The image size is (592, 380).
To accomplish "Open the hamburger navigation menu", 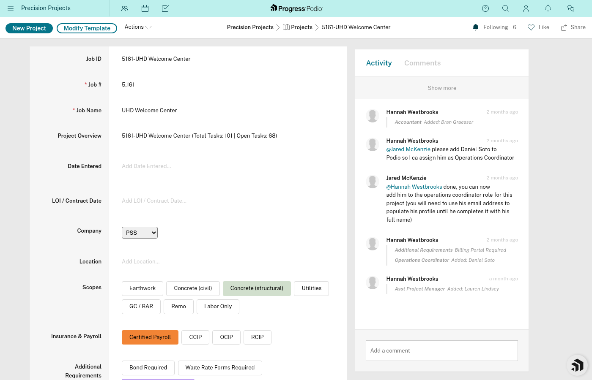I will click(x=11, y=8).
